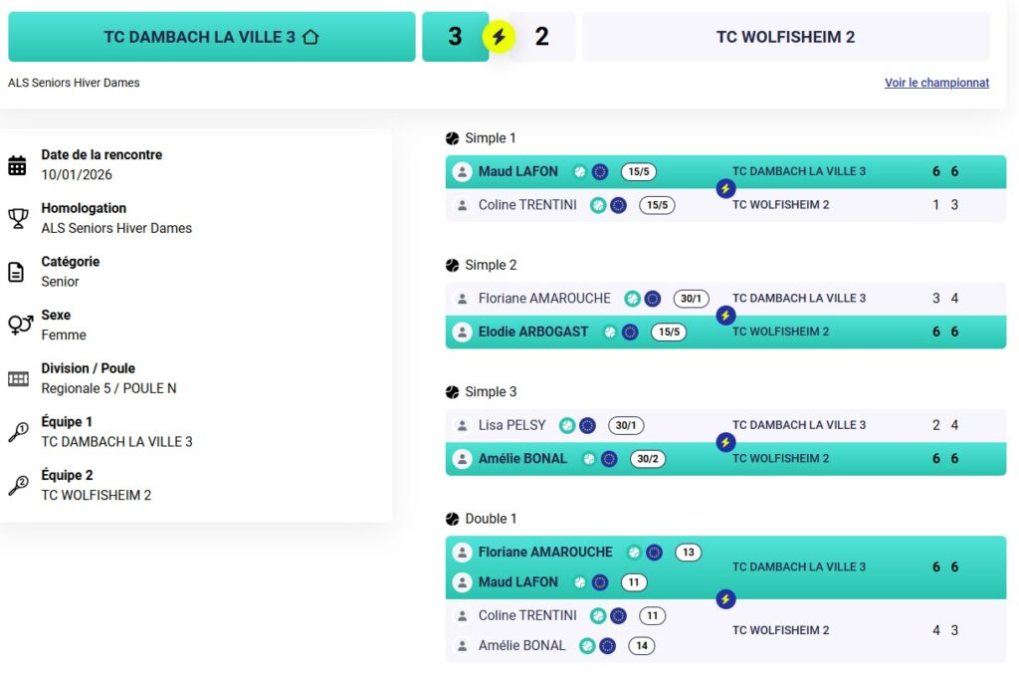The image size is (1019, 676).
Task: Click the yellow lightning icon between the scores
Action: click(499, 38)
